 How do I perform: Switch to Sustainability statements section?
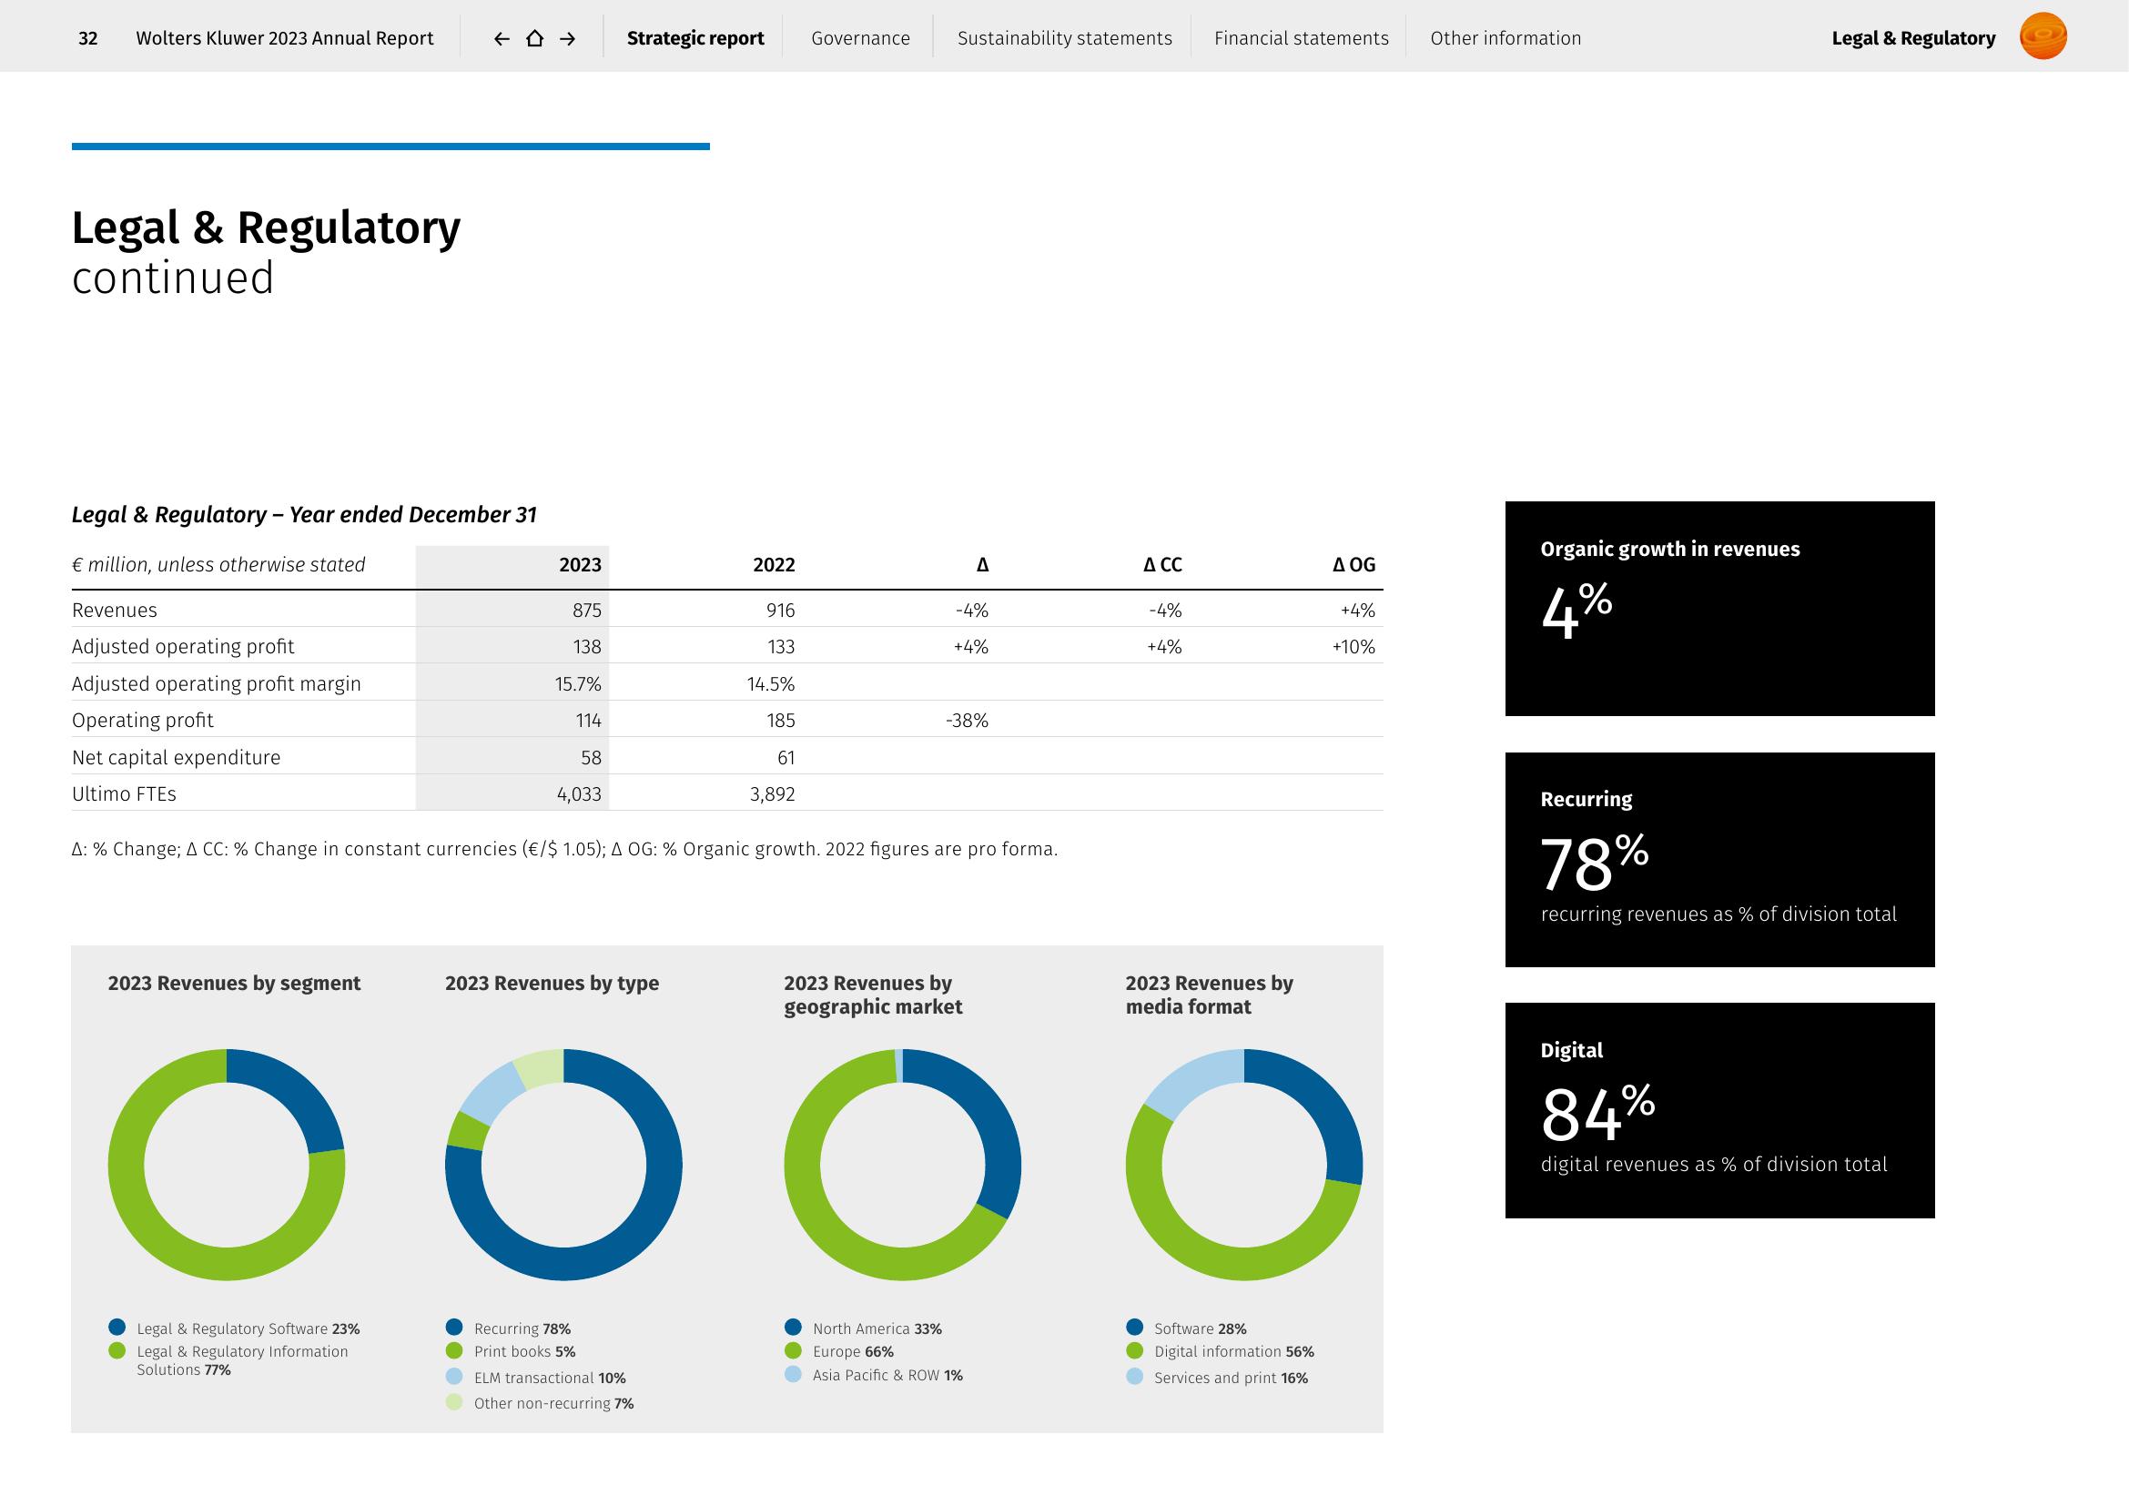point(1065,39)
